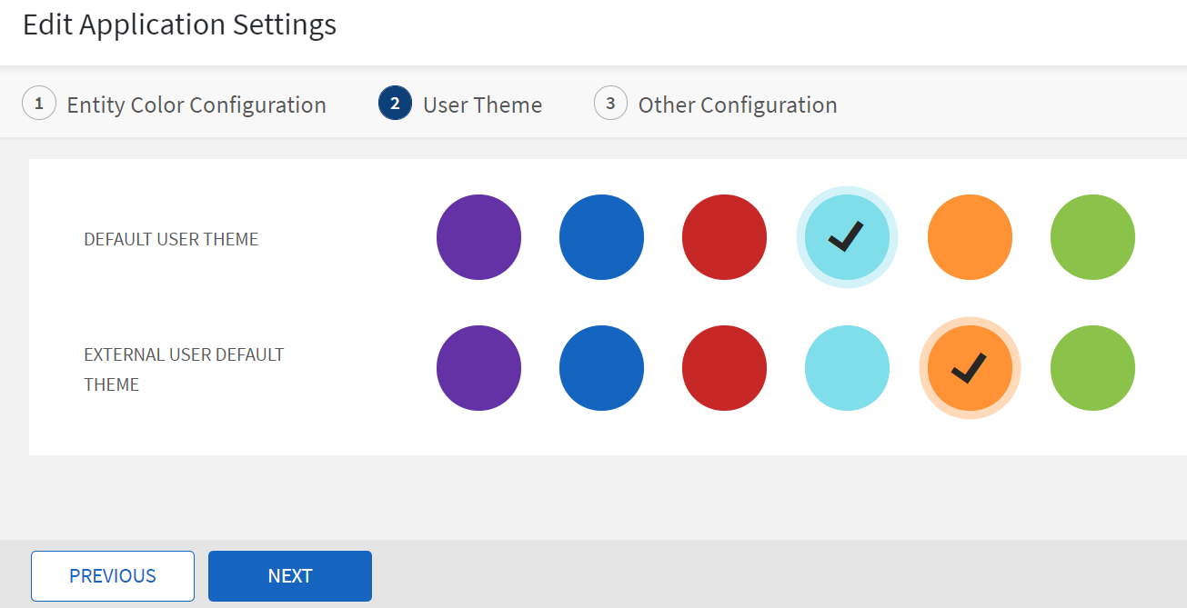
Task: Choose purple external user default theme
Action: coord(478,368)
